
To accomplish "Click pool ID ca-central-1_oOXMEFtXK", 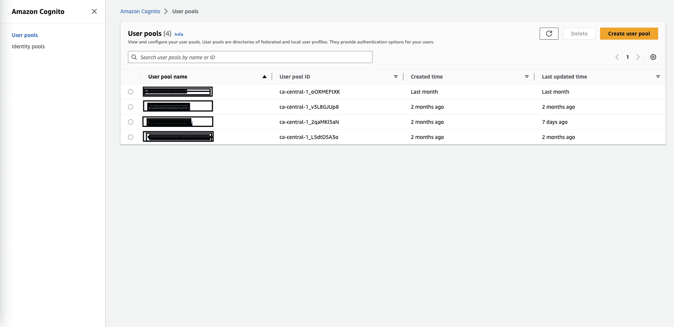I will point(310,92).
